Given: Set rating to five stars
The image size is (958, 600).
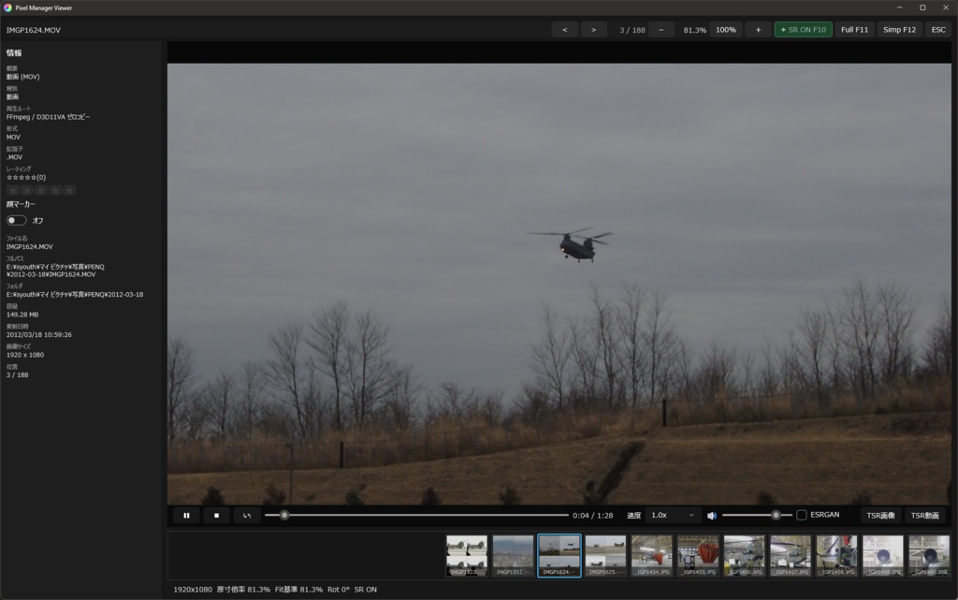Looking at the screenshot, I should point(69,191).
